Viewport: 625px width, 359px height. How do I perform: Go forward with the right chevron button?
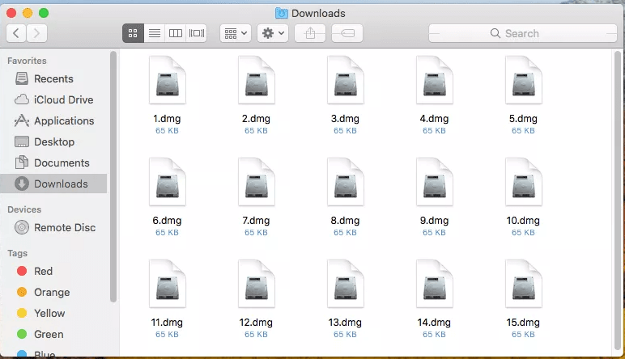37,33
